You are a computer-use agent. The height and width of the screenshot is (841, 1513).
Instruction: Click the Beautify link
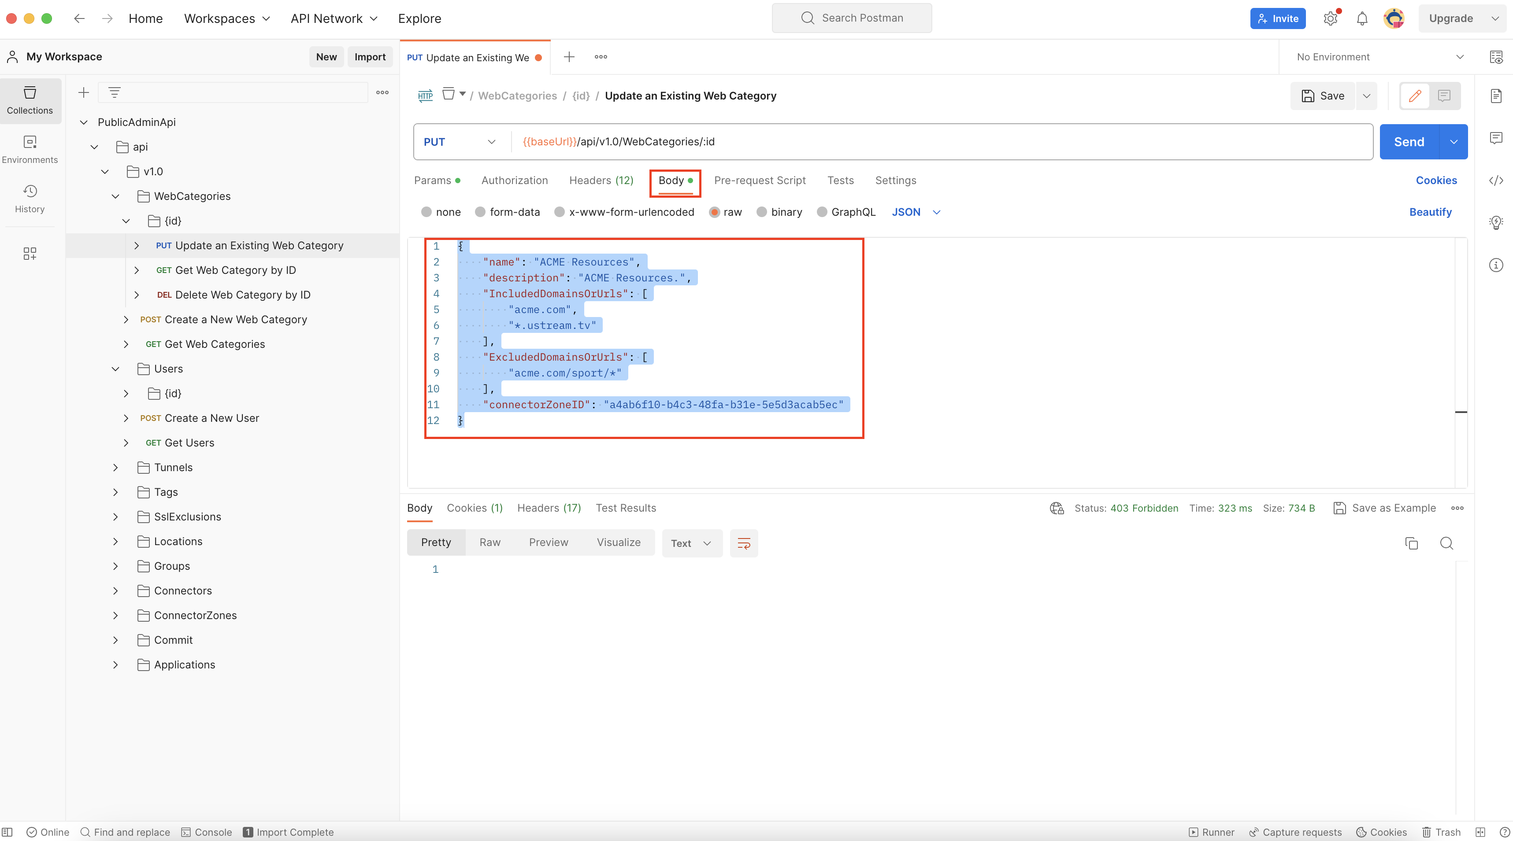pos(1430,212)
